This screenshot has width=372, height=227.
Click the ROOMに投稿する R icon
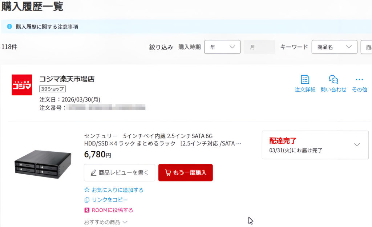click(87, 210)
